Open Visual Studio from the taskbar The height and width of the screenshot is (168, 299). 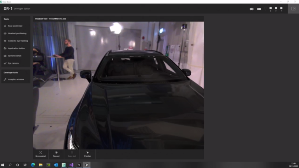tap(71, 165)
